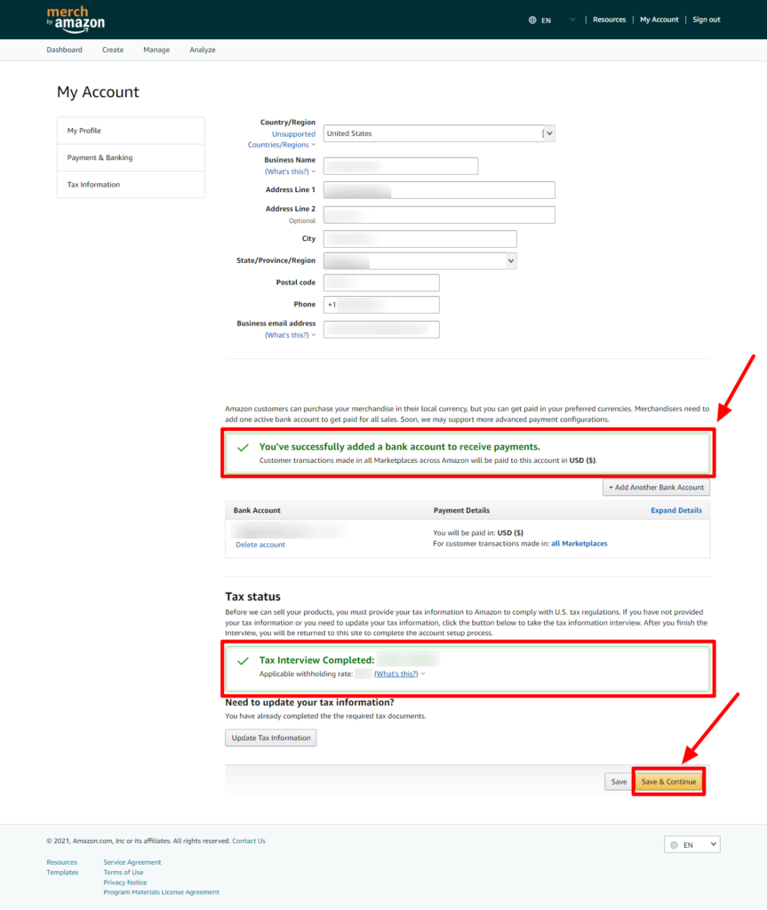The width and height of the screenshot is (767, 910).
Task: Click the Address Line 1 field
Action: tap(439, 190)
